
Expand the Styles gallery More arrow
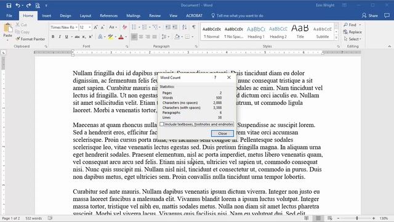336,38
